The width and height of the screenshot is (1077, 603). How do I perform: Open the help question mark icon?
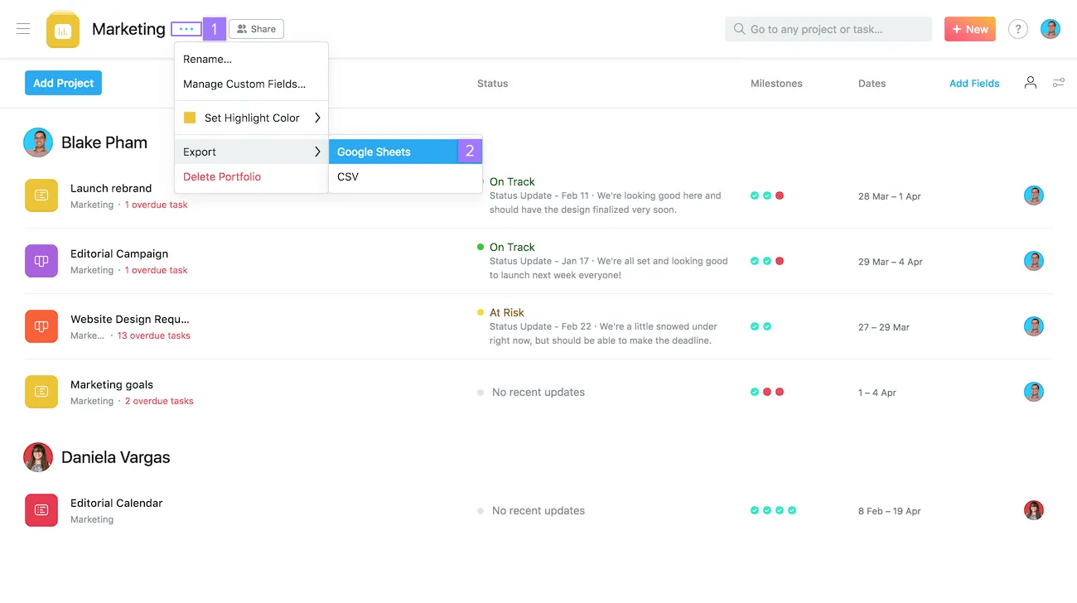click(1017, 28)
